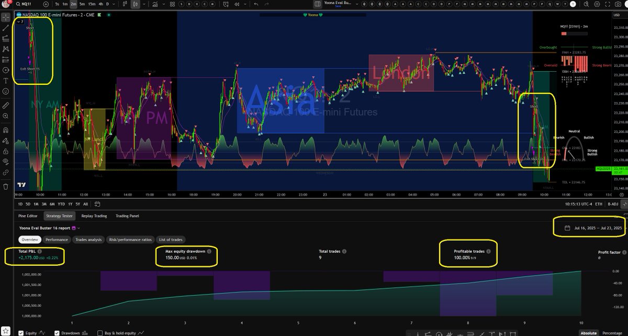Viewport: 628px width, 336px height.
Task: Take a chart snapshot with camera icon
Action: tap(618, 4)
